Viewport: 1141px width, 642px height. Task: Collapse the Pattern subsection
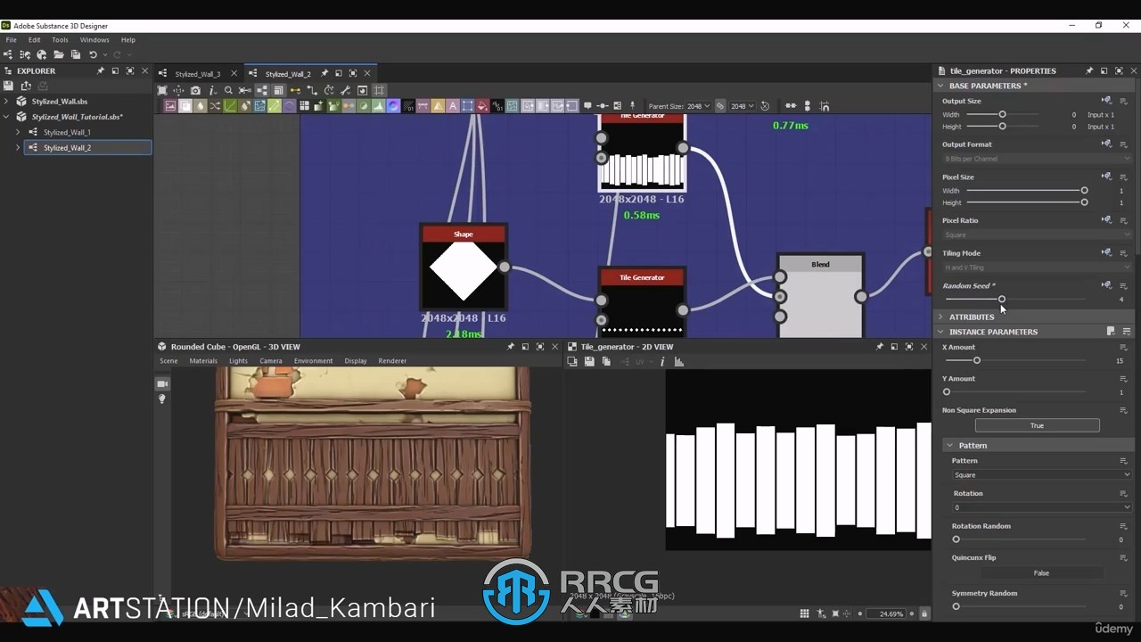(x=950, y=445)
